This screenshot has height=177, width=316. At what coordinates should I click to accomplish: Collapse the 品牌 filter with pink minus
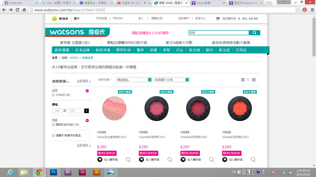click(x=87, y=91)
